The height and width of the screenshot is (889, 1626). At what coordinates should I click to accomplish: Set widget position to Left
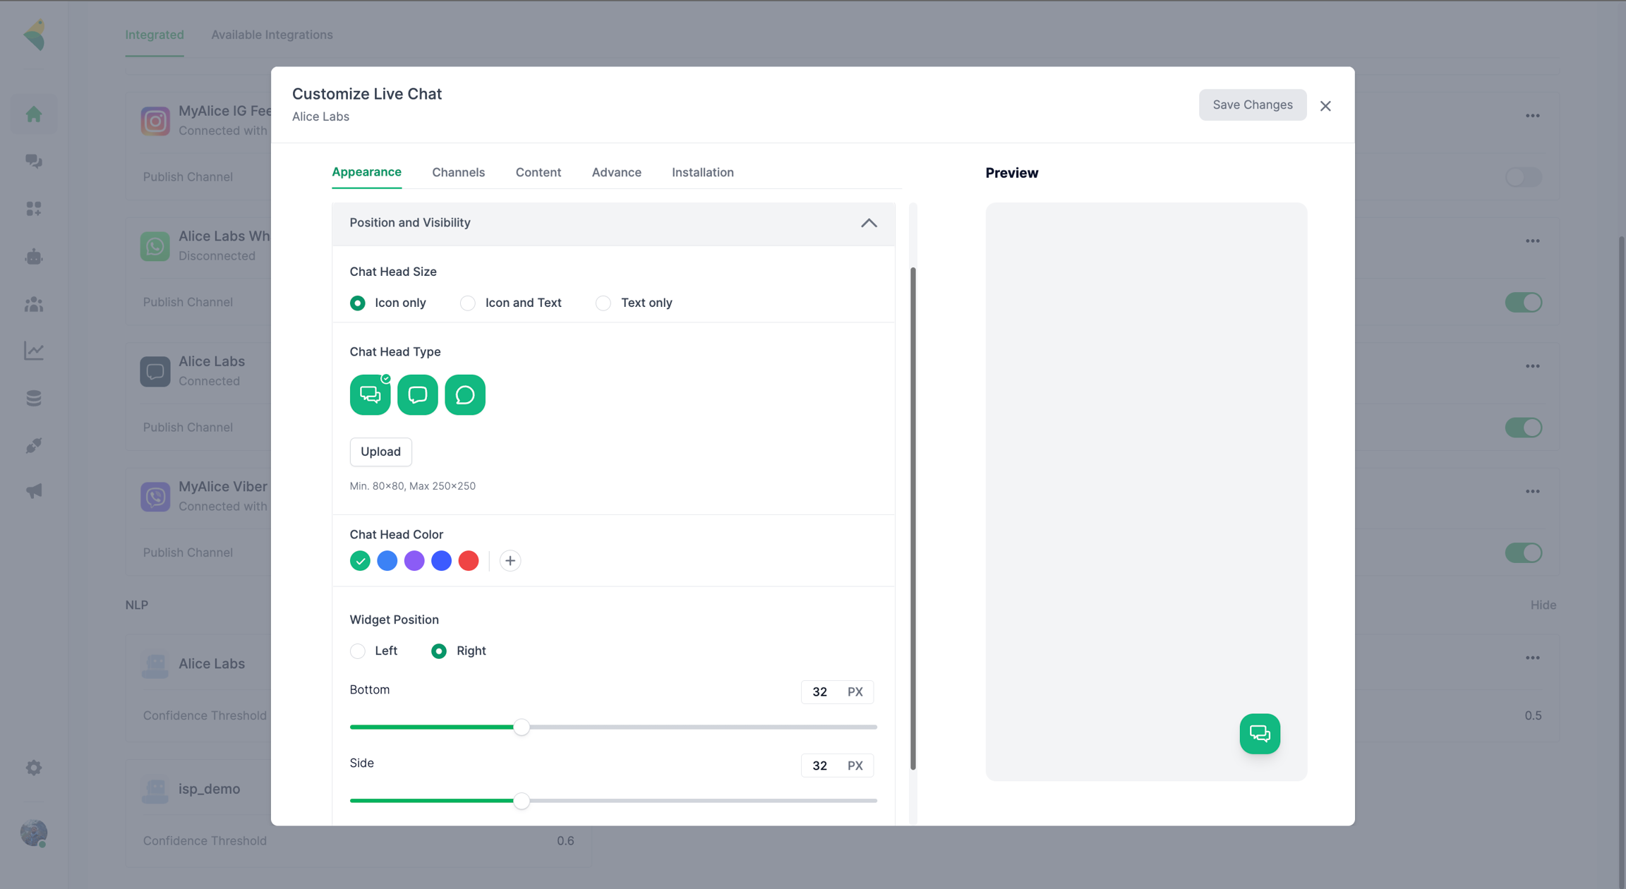358,651
